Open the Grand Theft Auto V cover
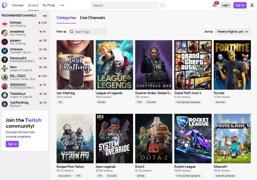 pos(193,65)
